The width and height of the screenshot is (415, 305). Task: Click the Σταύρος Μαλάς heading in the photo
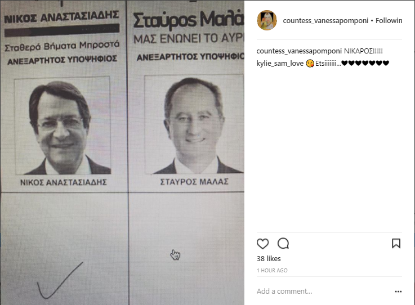(189, 20)
